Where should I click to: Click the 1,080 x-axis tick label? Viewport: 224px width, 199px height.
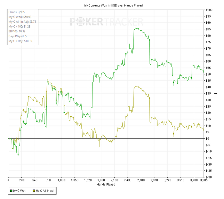pos(61,180)
